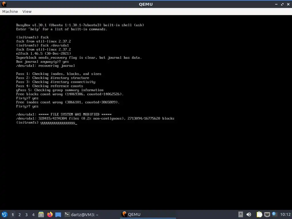
Task: Click the QEMU icon in the title bar
Action: pos(4,4)
